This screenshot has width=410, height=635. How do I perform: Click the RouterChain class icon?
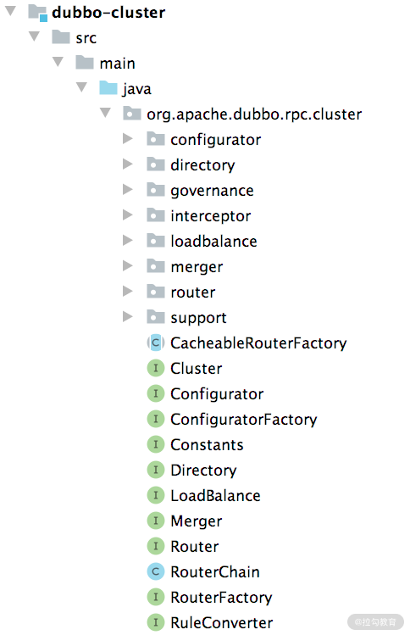[x=155, y=571]
